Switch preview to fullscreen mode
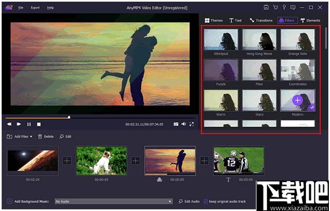The width and height of the screenshot is (330, 211). 192,124
